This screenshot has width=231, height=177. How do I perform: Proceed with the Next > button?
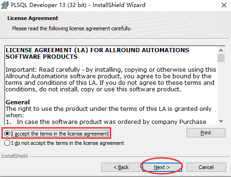pos(162,167)
